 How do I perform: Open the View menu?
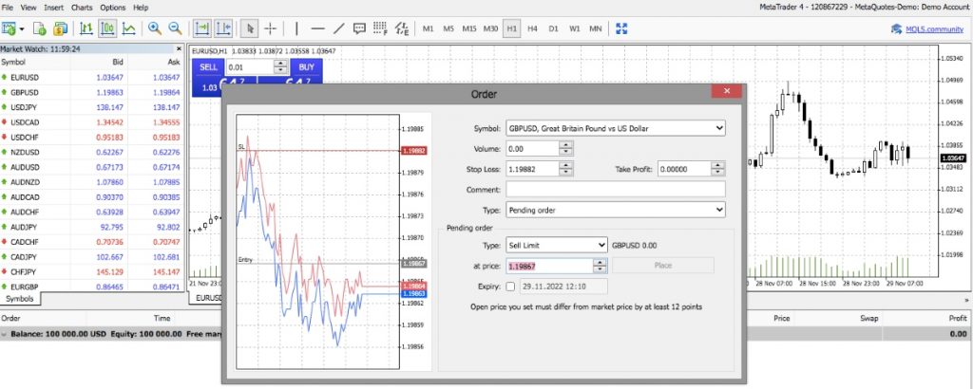click(x=29, y=8)
